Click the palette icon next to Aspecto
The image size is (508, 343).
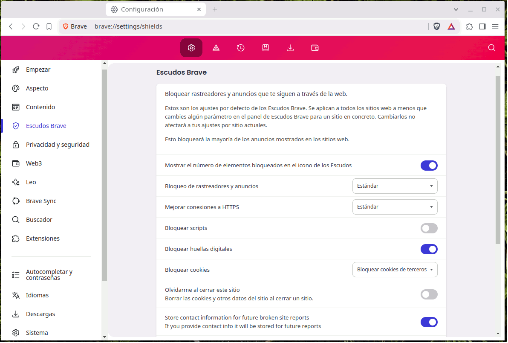point(15,88)
